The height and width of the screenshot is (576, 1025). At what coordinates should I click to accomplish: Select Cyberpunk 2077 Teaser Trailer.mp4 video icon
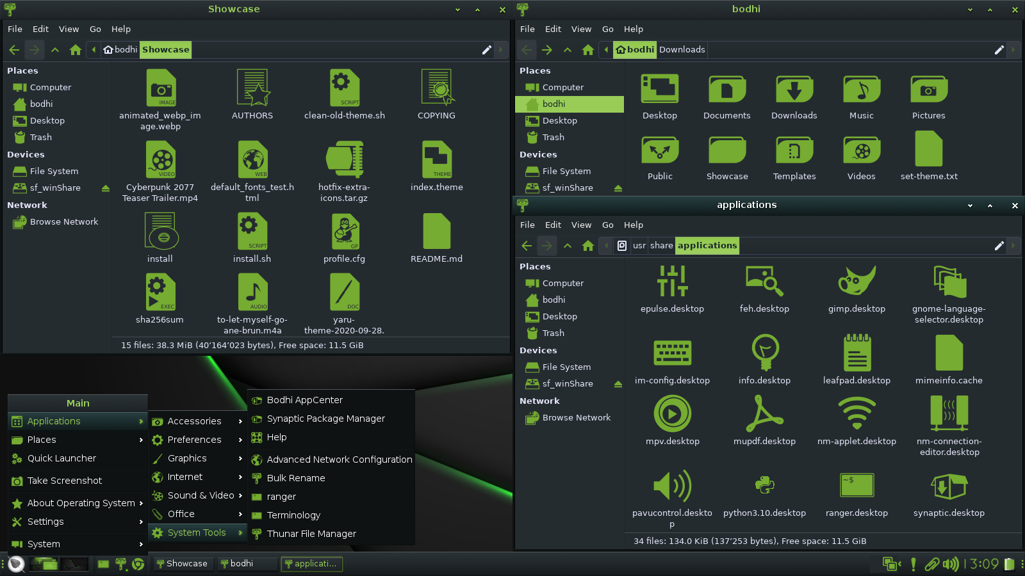click(160, 159)
